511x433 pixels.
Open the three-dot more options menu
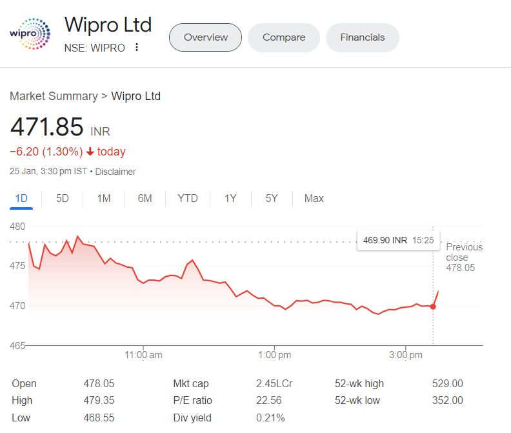coord(137,48)
